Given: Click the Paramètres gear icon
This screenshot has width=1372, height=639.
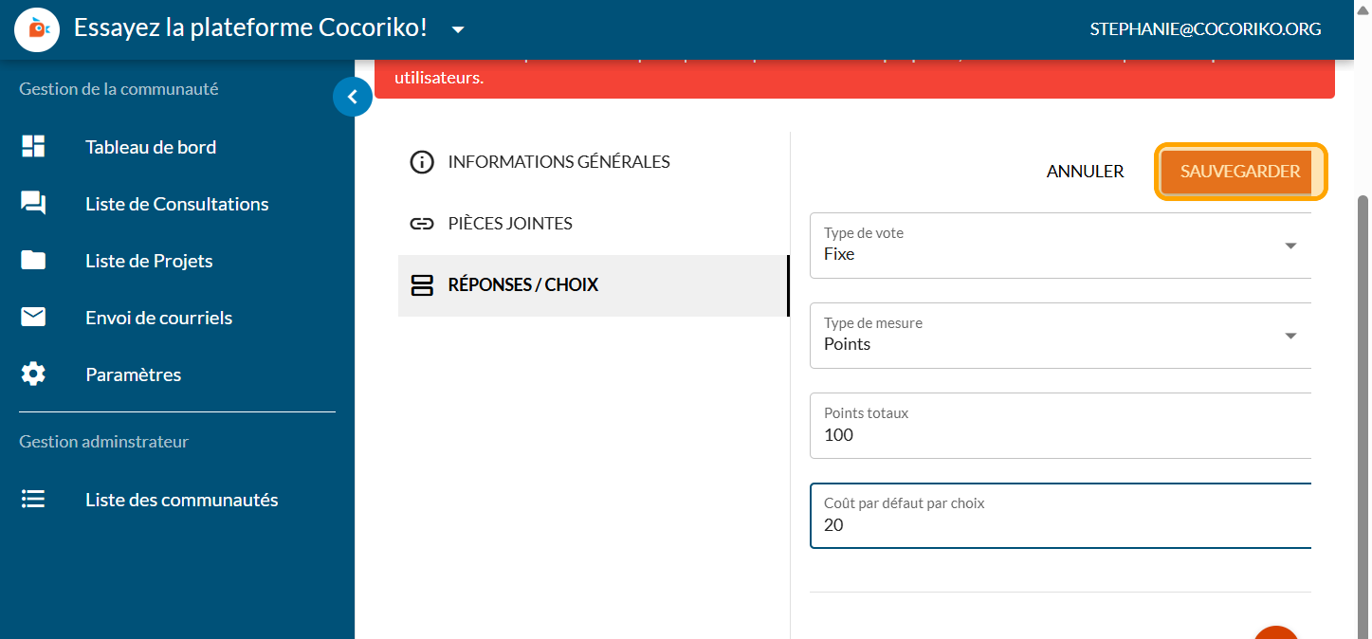Looking at the screenshot, I should pos(33,374).
